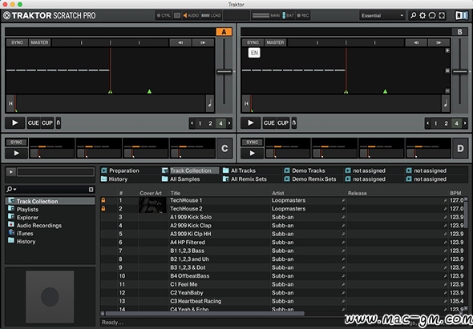
Task: Click the beat tick note icon on Deck A
Action: click(x=210, y=103)
